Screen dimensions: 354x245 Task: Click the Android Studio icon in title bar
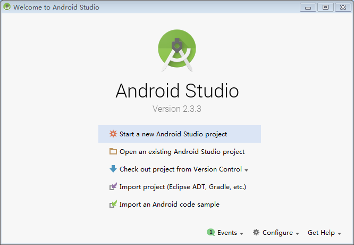pyautogui.click(x=7, y=7)
